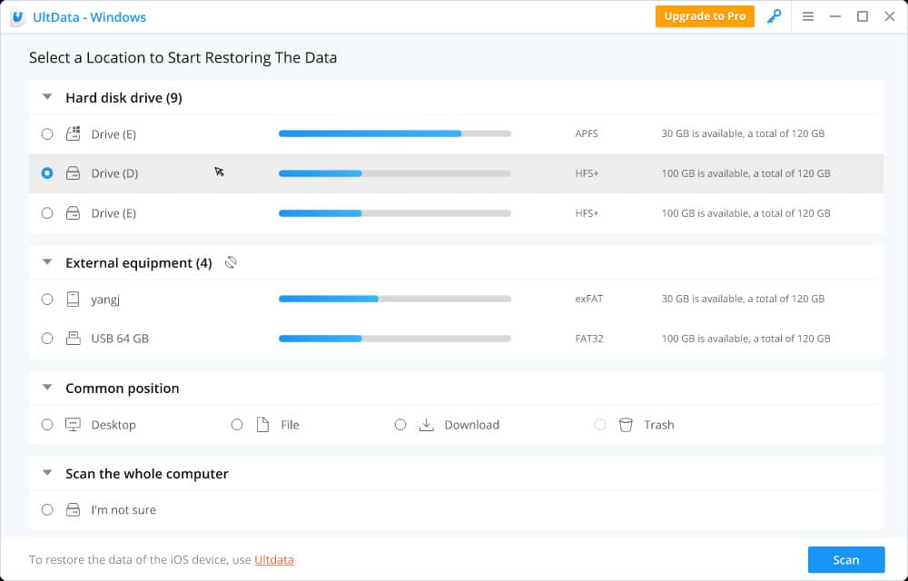Minimize the UltData window
This screenshot has width=908, height=581.
pos(835,16)
